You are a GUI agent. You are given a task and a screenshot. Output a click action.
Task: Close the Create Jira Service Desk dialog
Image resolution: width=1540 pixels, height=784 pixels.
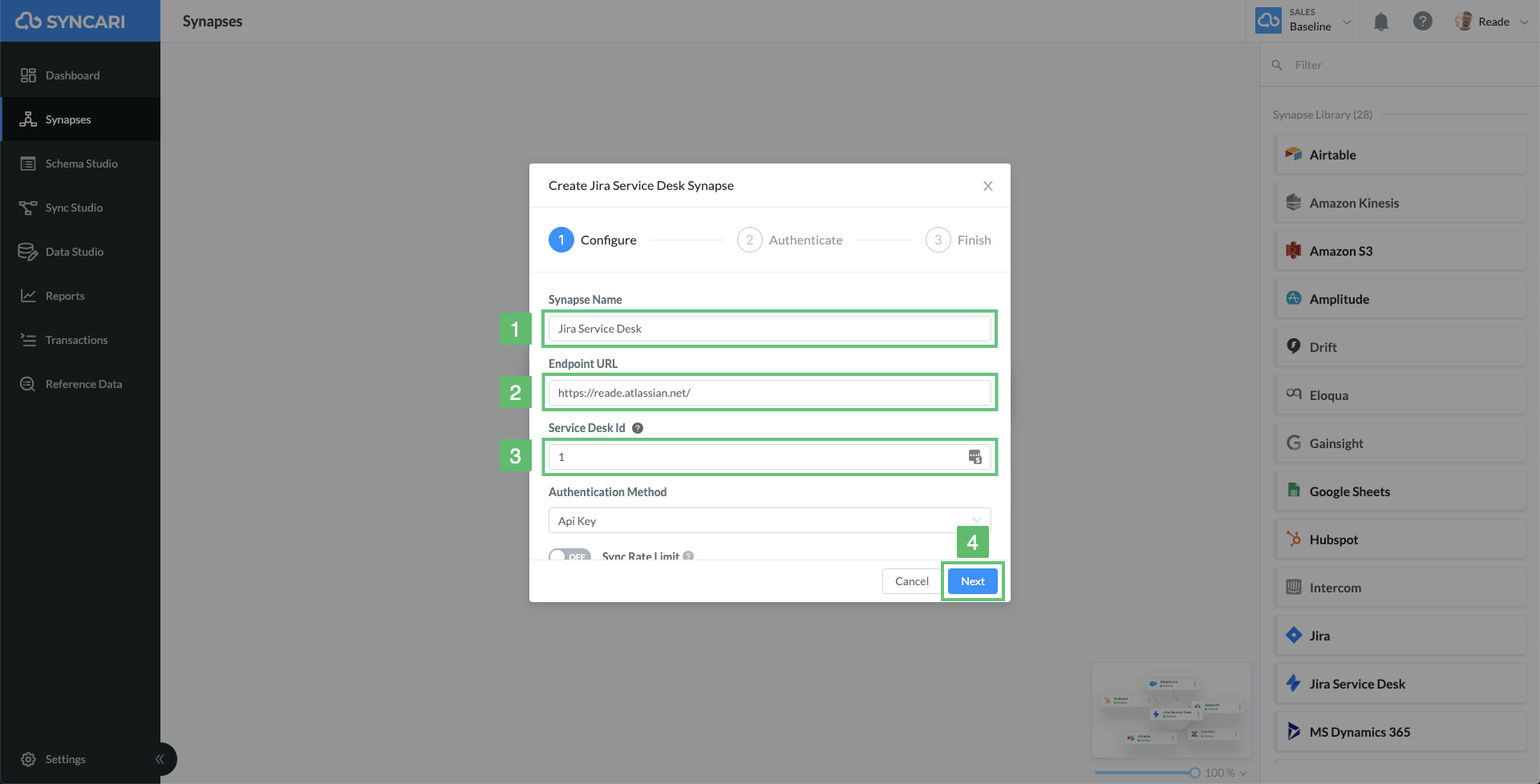point(988,186)
